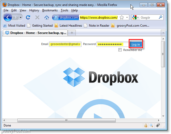The width and height of the screenshot is (171, 134).
Task: Click the Google search box
Action: 149,18
